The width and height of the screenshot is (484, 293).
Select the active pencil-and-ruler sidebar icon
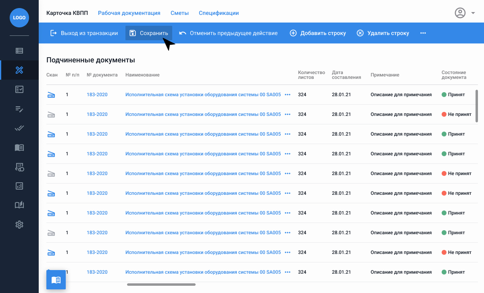tap(19, 70)
